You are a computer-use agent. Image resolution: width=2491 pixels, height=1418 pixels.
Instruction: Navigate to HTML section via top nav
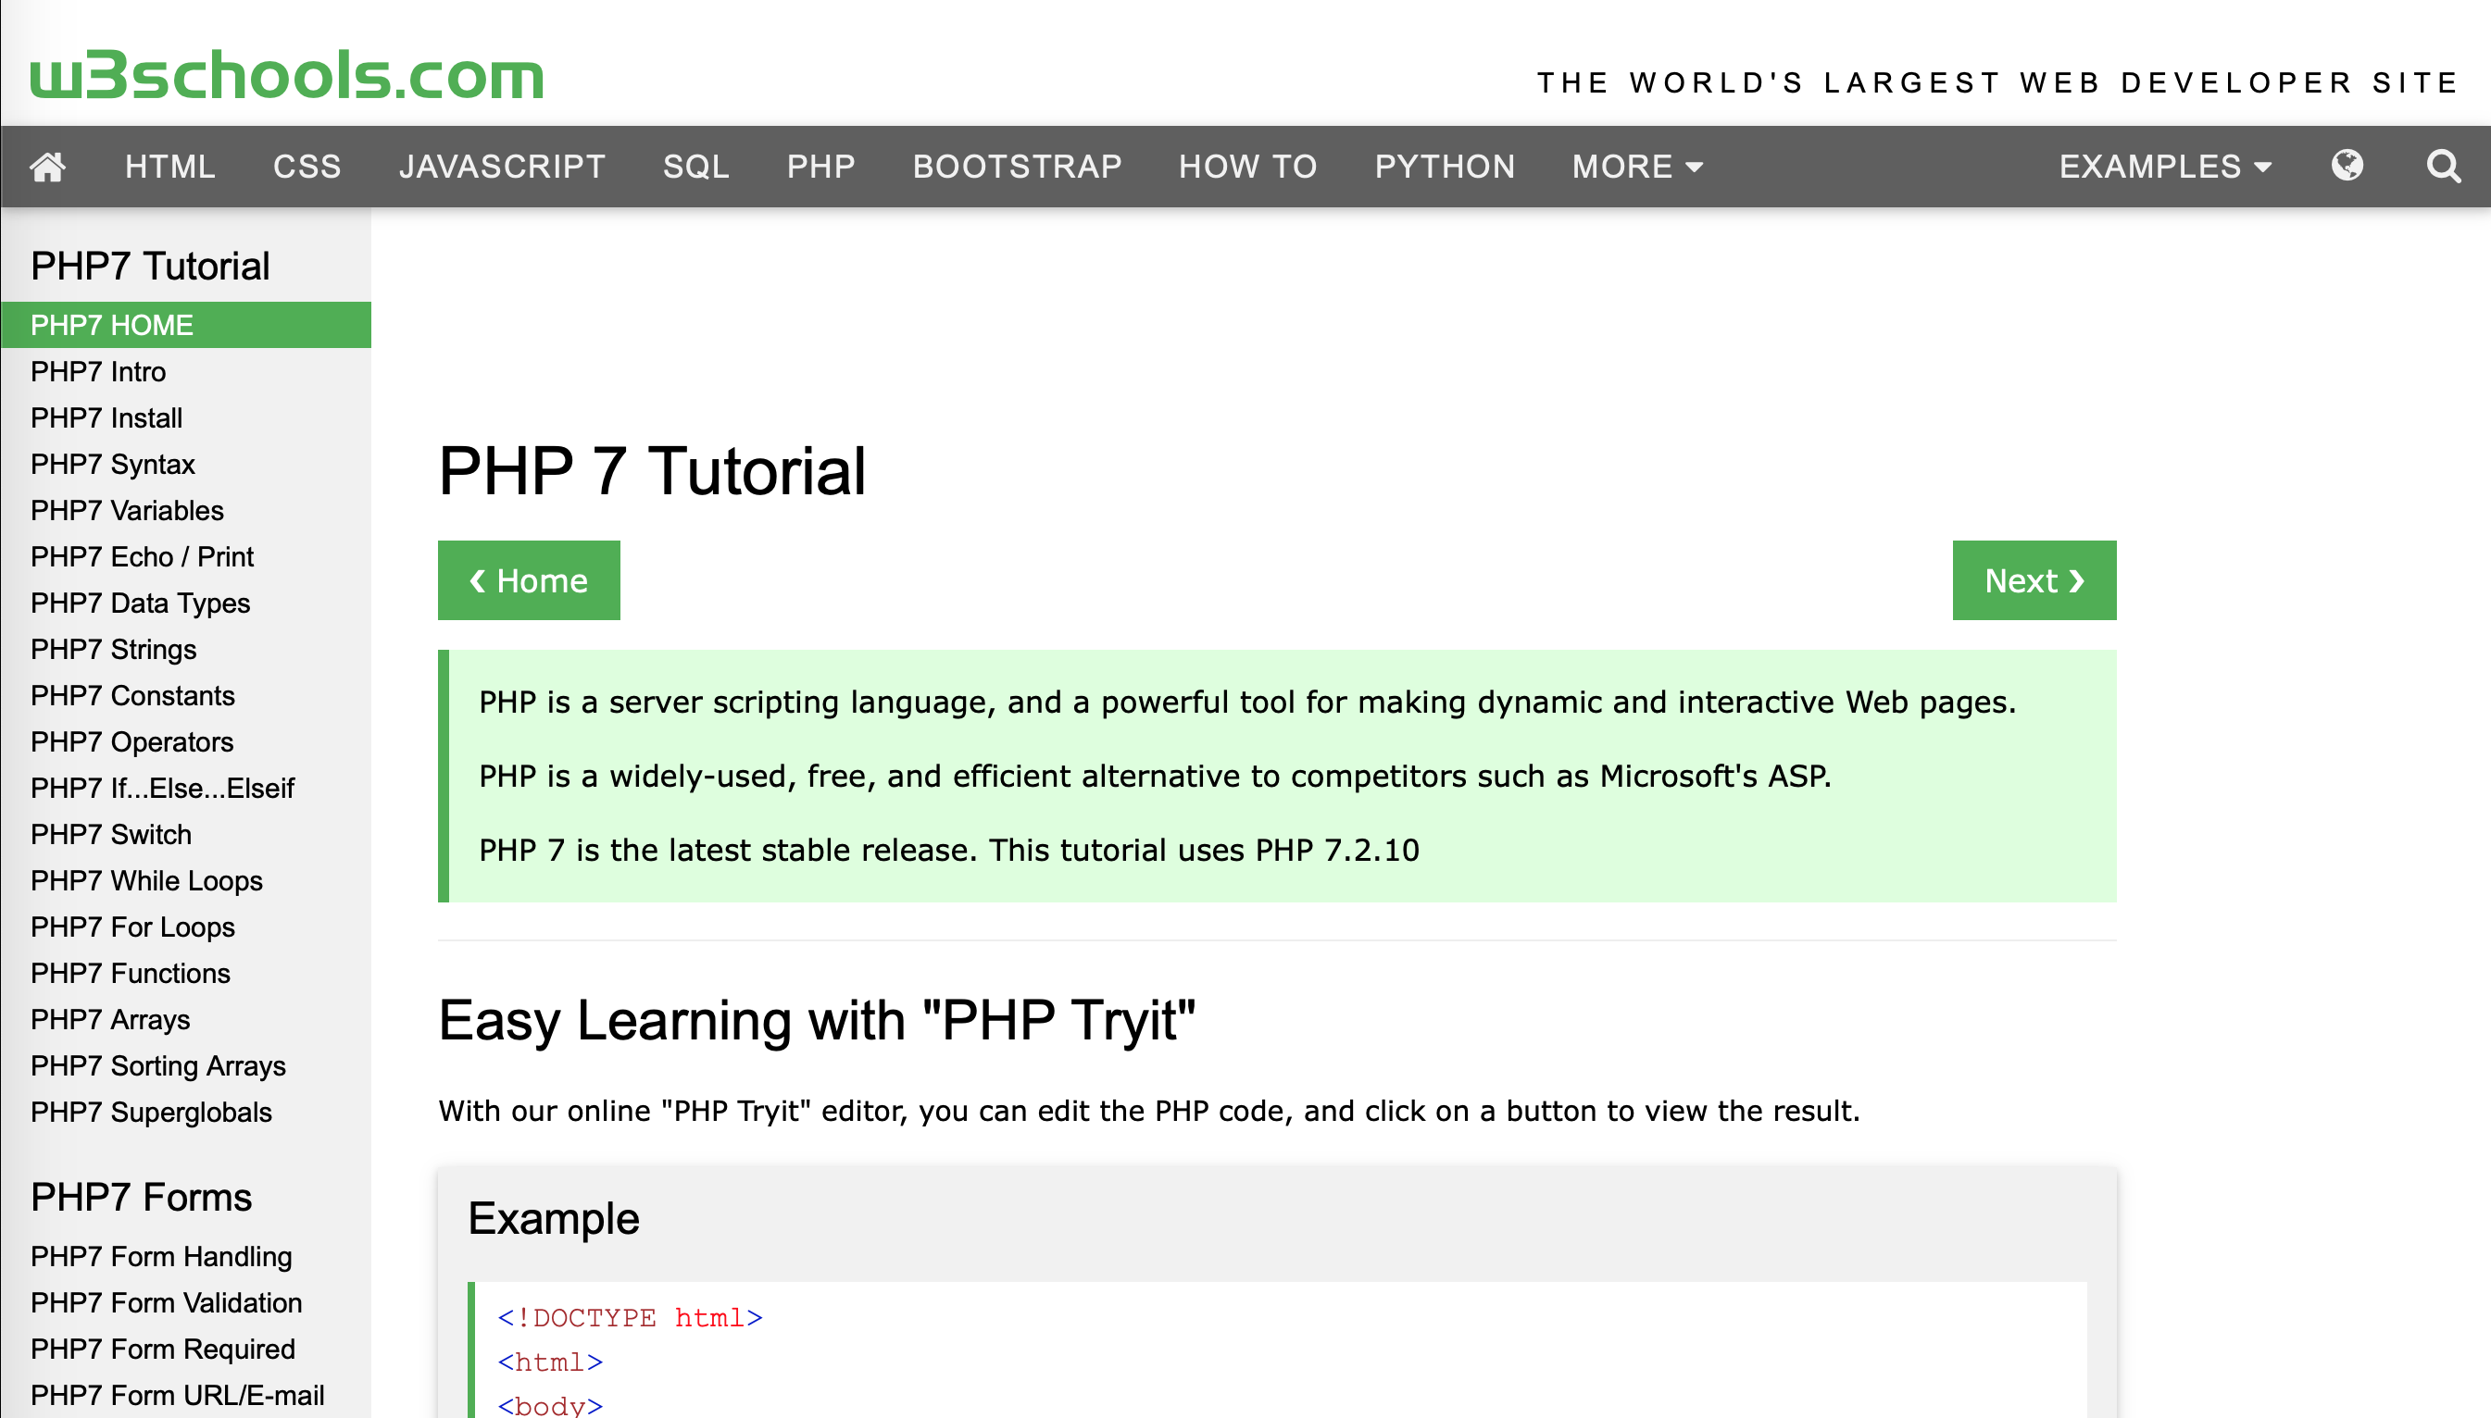click(x=169, y=166)
